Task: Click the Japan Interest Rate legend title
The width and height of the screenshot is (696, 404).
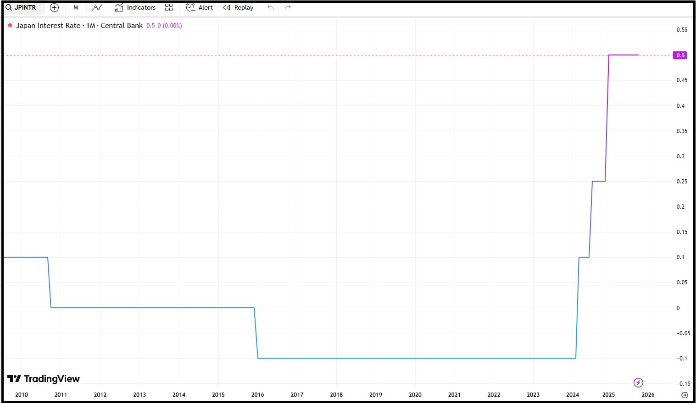Action: tap(79, 26)
